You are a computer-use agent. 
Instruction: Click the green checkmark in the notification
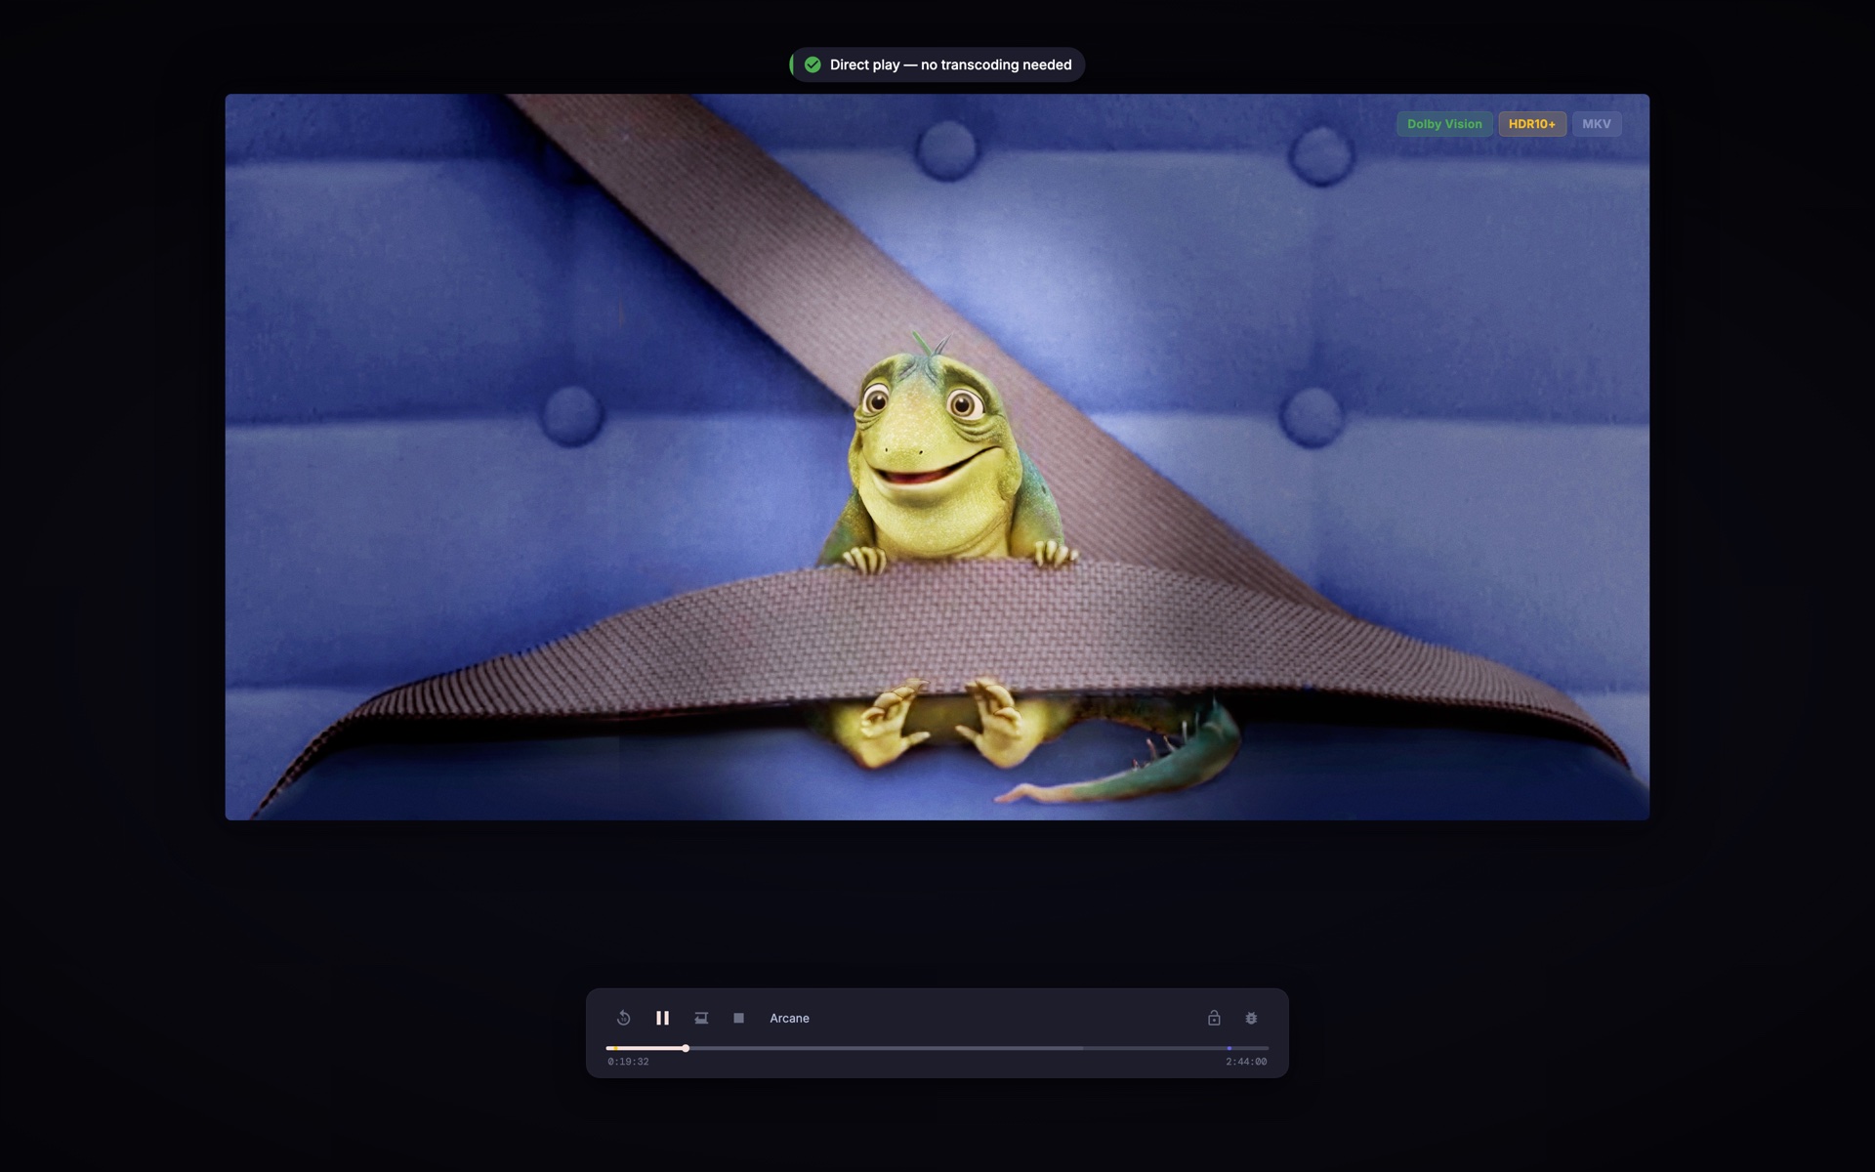point(812,64)
